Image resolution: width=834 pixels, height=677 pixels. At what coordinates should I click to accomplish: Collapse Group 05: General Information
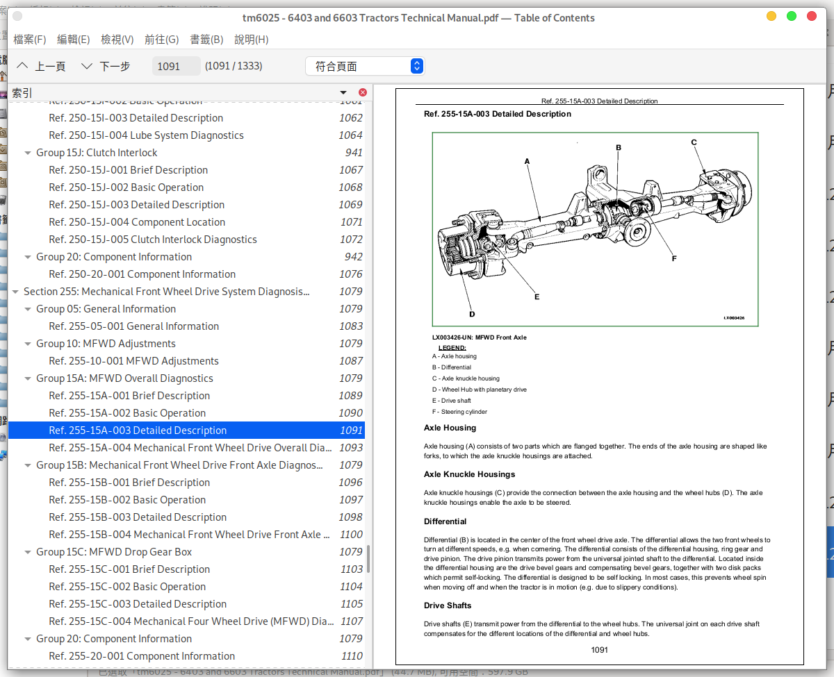point(28,309)
